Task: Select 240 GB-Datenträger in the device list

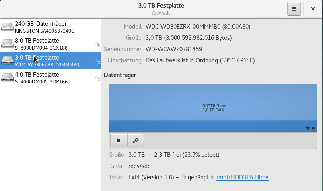Action: pos(51,27)
